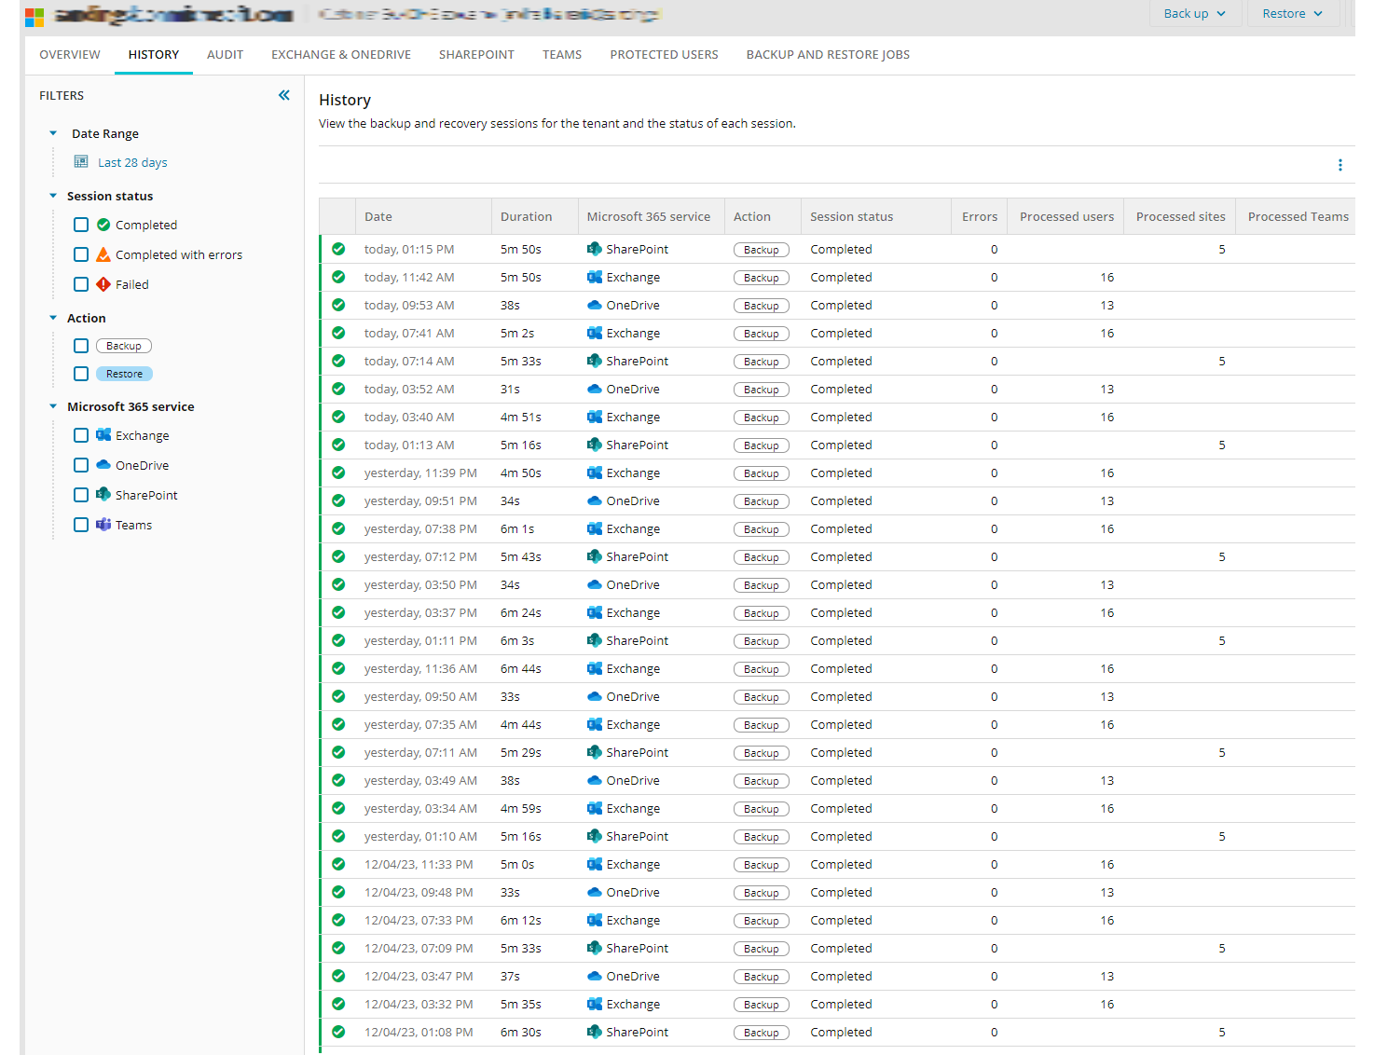The image size is (1374, 1055).
Task: Collapse the Date Range filter section
Action: (x=53, y=133)
